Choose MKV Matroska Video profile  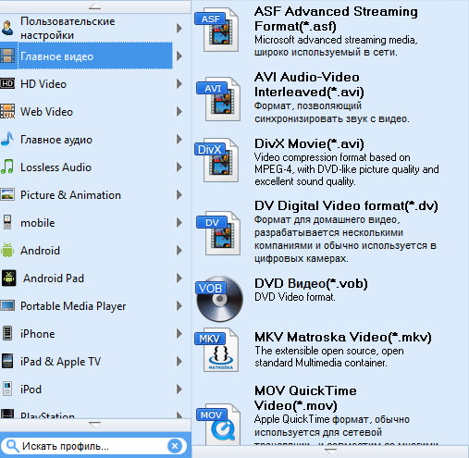[330, 350]
